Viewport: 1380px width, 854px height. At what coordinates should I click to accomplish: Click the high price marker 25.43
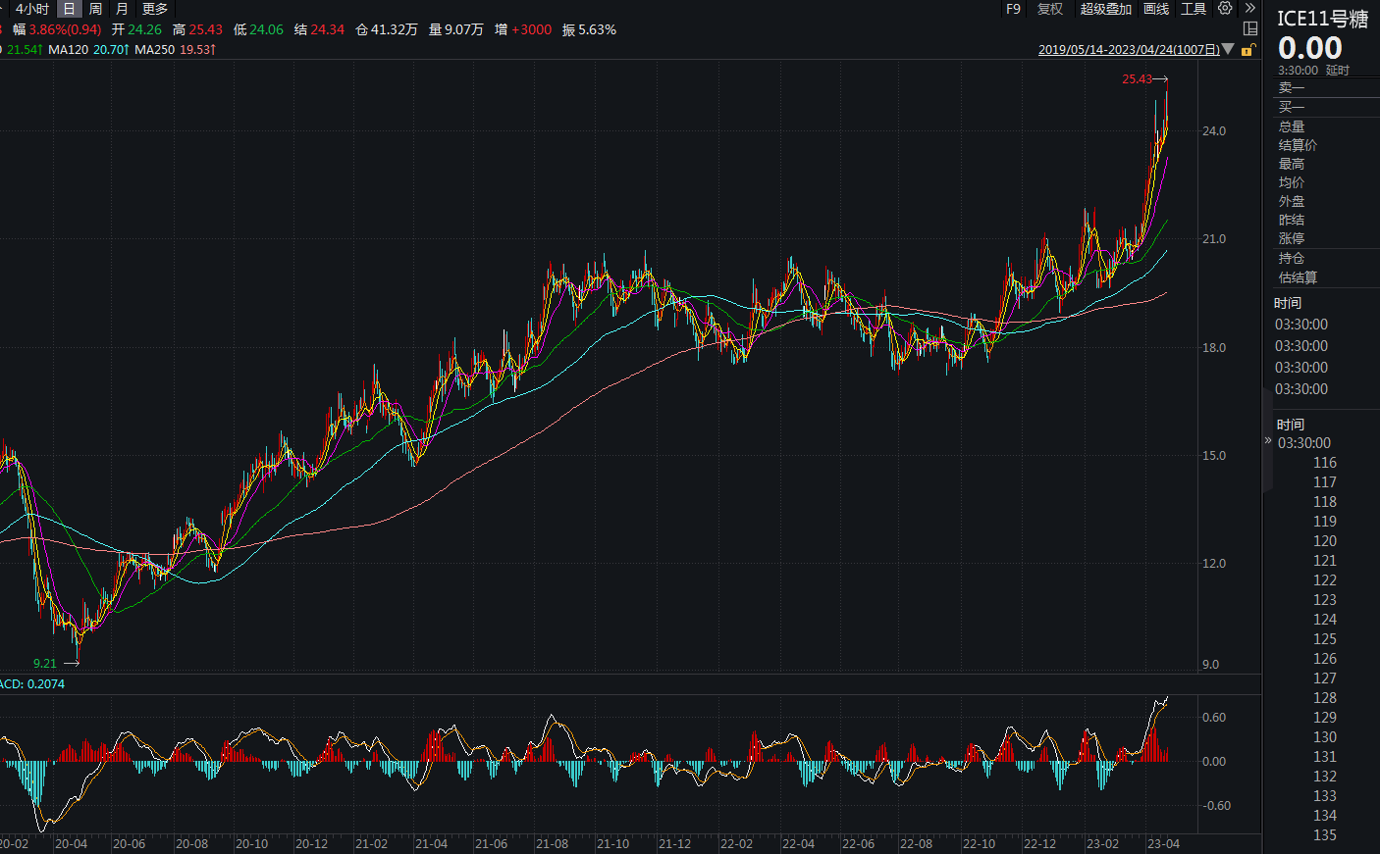point(1138,79)
